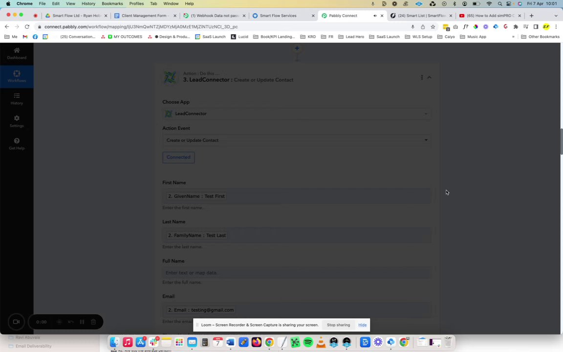The height and width of the screenshot is (352, 563).
Task: Open the Action Event dropdown
Action: click(297, 140)
